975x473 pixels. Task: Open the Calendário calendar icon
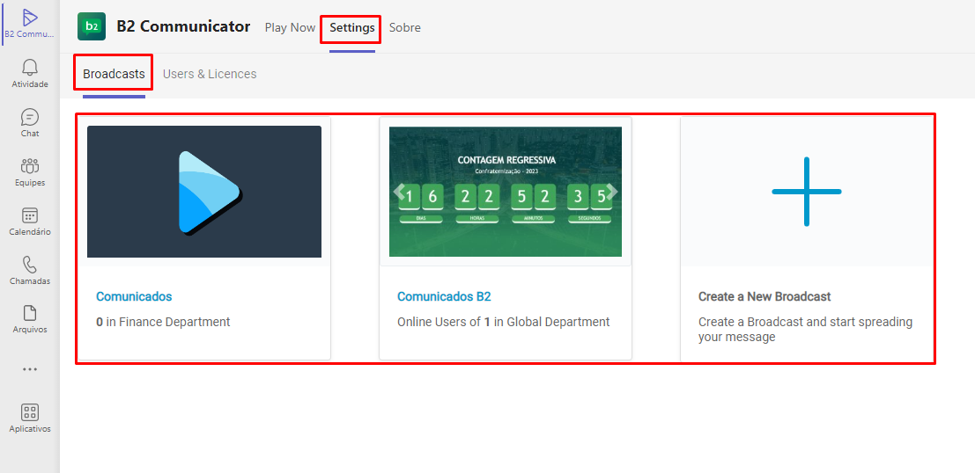click(30, 215)
